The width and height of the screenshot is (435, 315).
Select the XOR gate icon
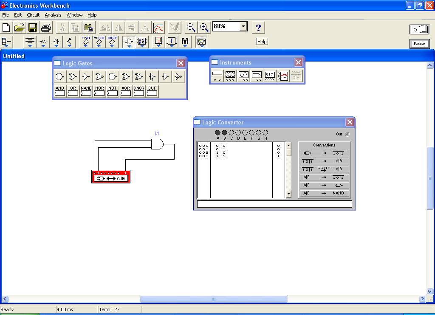[126, 76]
